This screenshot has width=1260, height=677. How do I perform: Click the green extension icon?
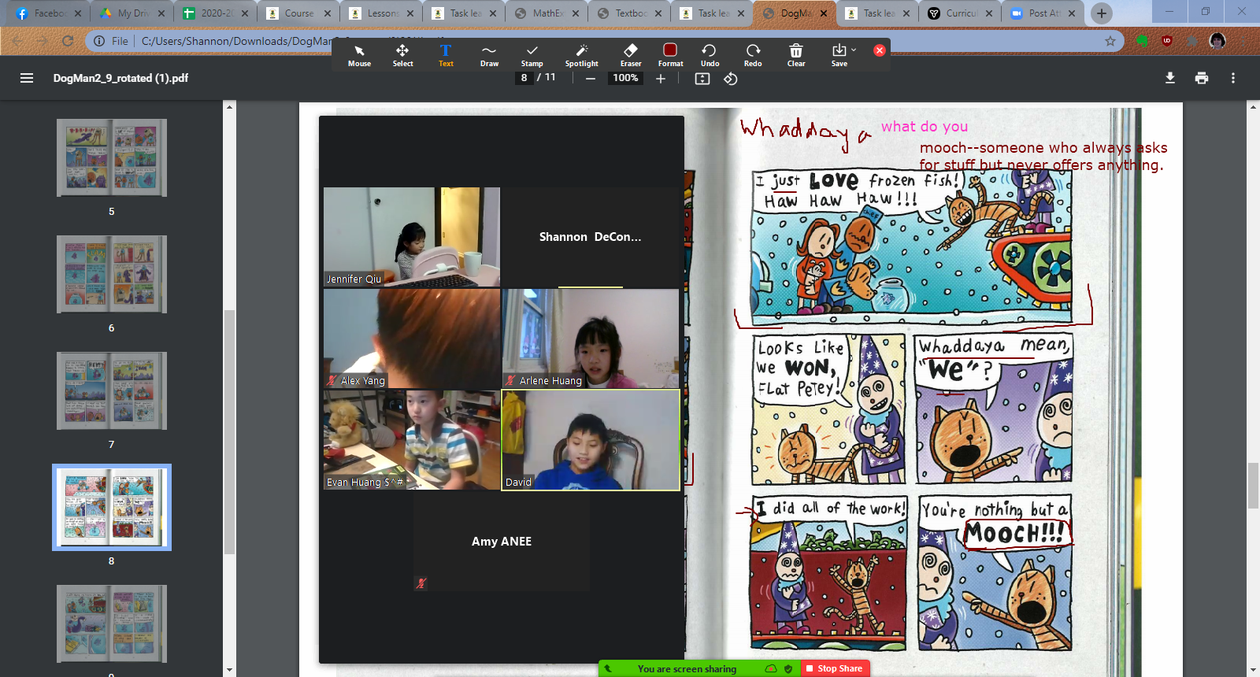click(x=1142, y=41)
